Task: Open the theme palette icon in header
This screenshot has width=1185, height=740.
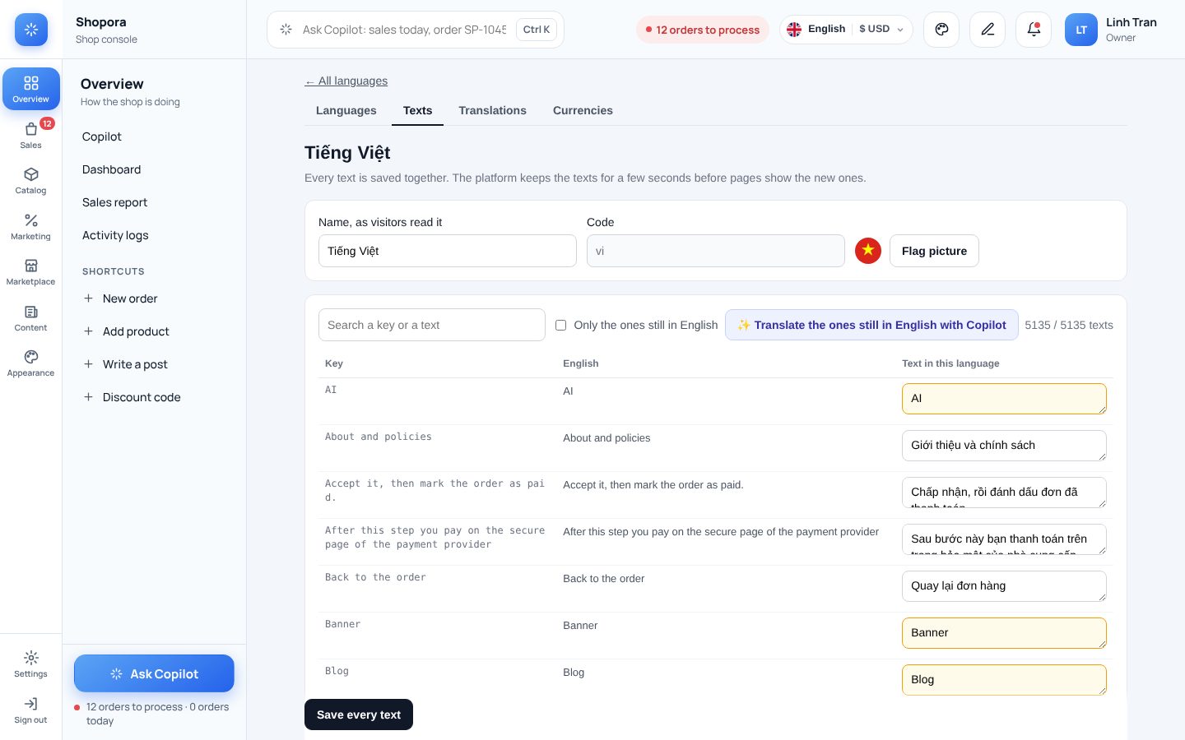Action: coord(941,30)
